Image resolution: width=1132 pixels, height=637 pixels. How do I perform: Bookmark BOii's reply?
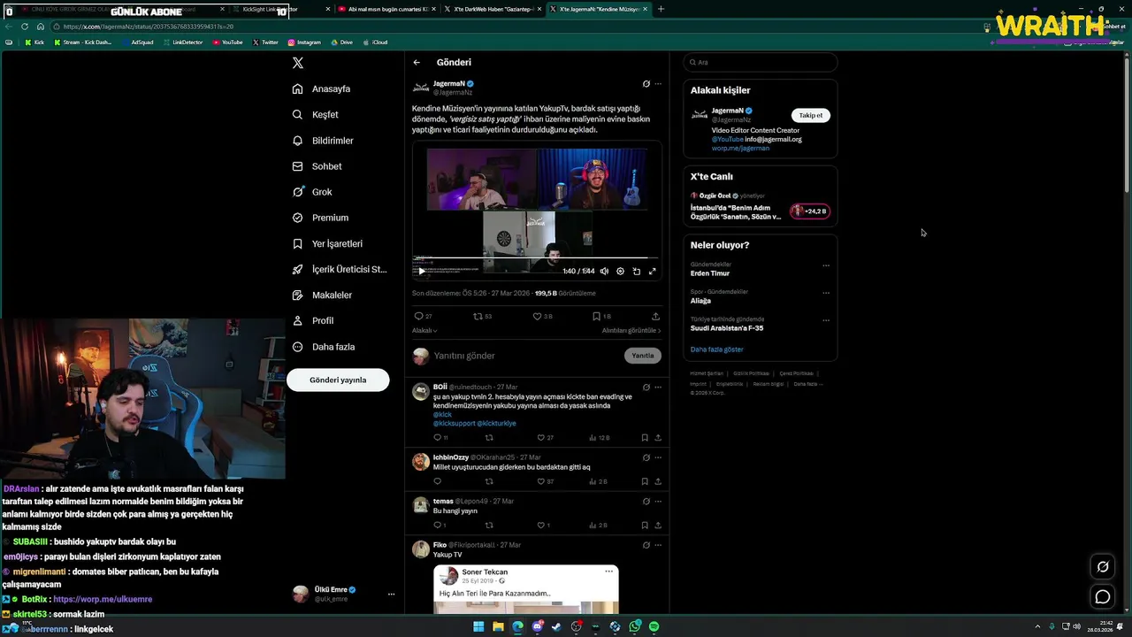(645, 438)
